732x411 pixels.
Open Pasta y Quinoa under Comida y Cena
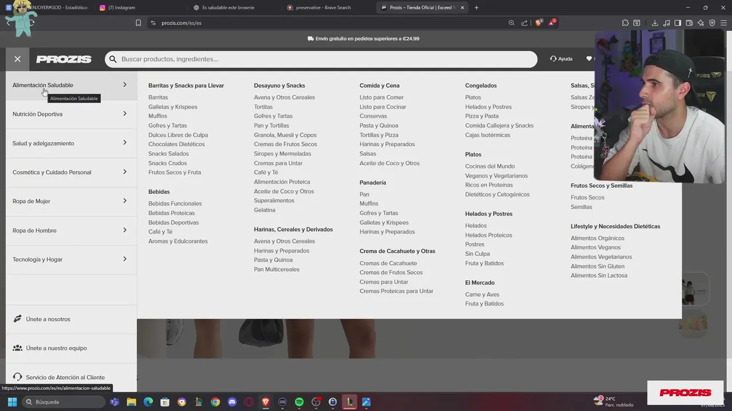click(x=379, y=126)
